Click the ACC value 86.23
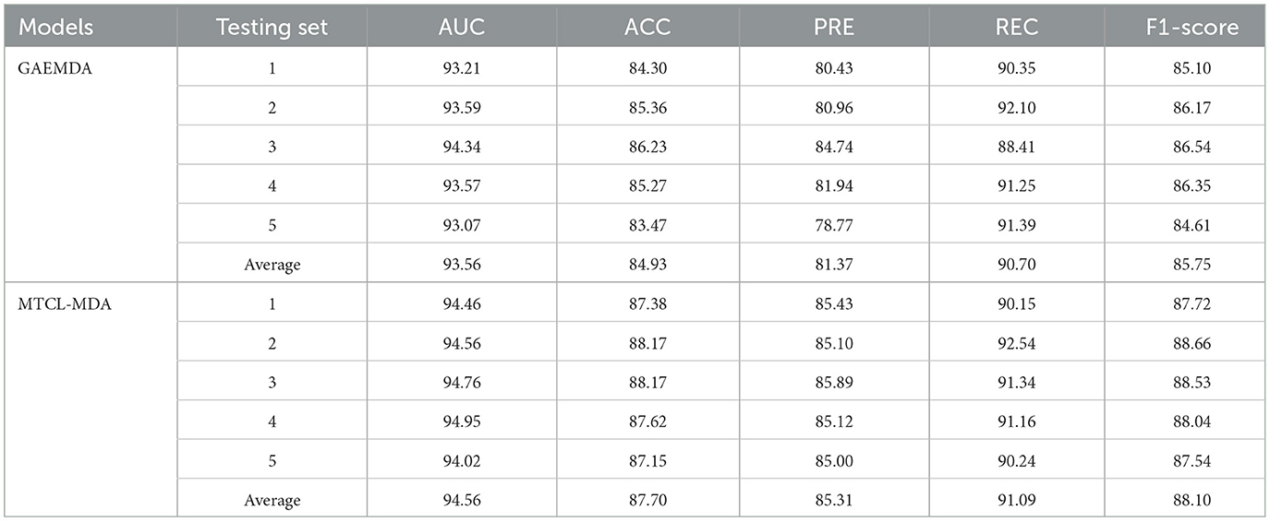Viewport: 1270px width, 522px height. [x=648, y=146]
